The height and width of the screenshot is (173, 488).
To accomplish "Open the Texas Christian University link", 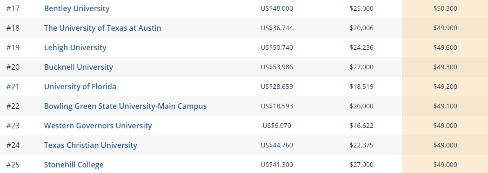I will pyautogui.click(x=91, y=145).
